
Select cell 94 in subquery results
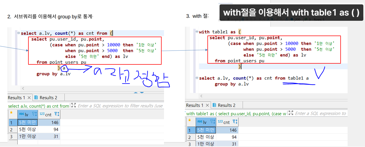[49, 129]
